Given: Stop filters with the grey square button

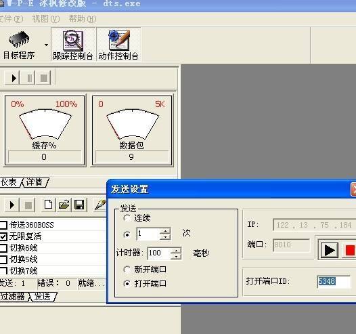Looking at the screenshot, I should coord(28,205).
